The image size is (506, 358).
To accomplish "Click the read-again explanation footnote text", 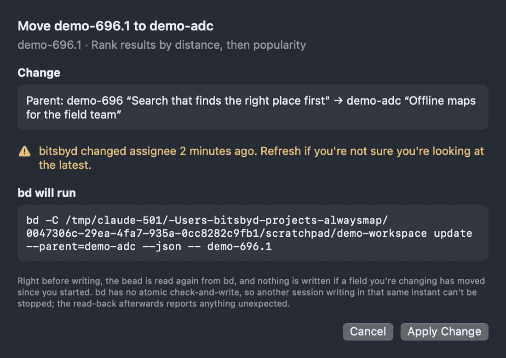I will click(x=251, y=292).
